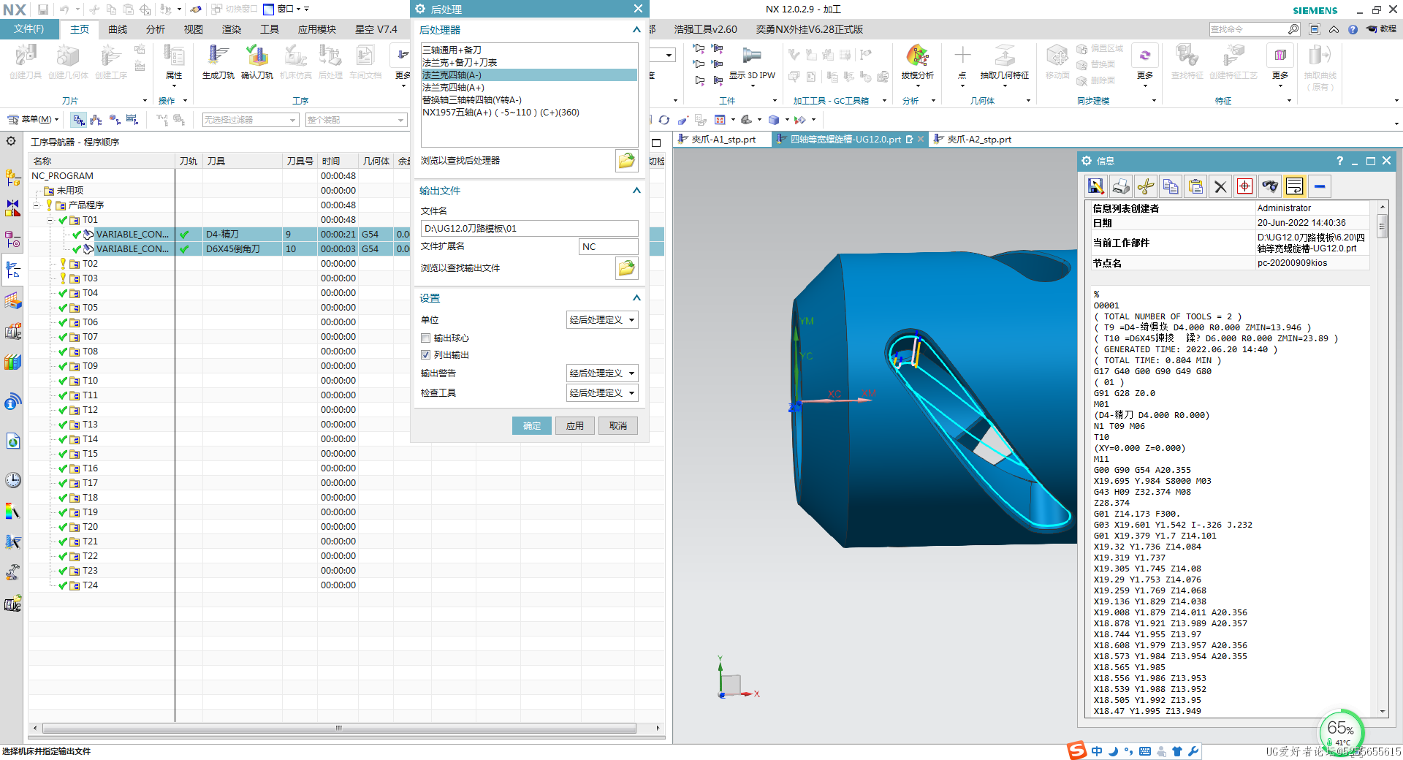The image size is (1403, 760).
Task: Click the red crosshair target icon in Information window
Action: [1245, 186]
